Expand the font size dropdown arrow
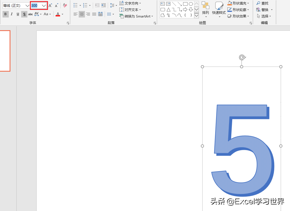This screenshot has height=211, width=290. pos(44,6)
